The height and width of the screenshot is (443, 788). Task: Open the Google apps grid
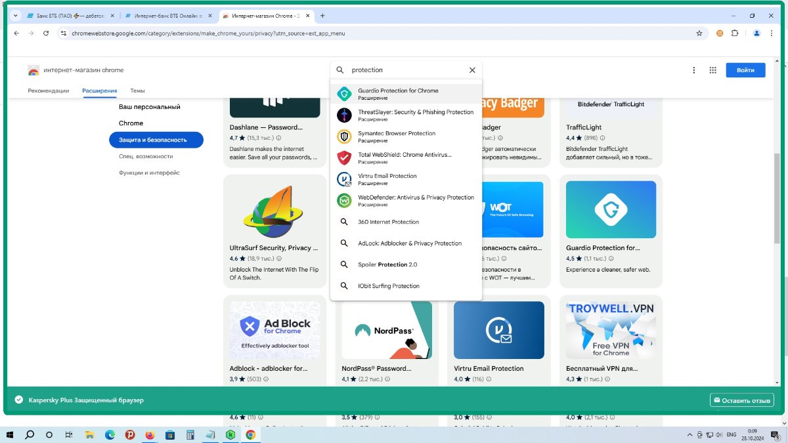coord(713,70)
